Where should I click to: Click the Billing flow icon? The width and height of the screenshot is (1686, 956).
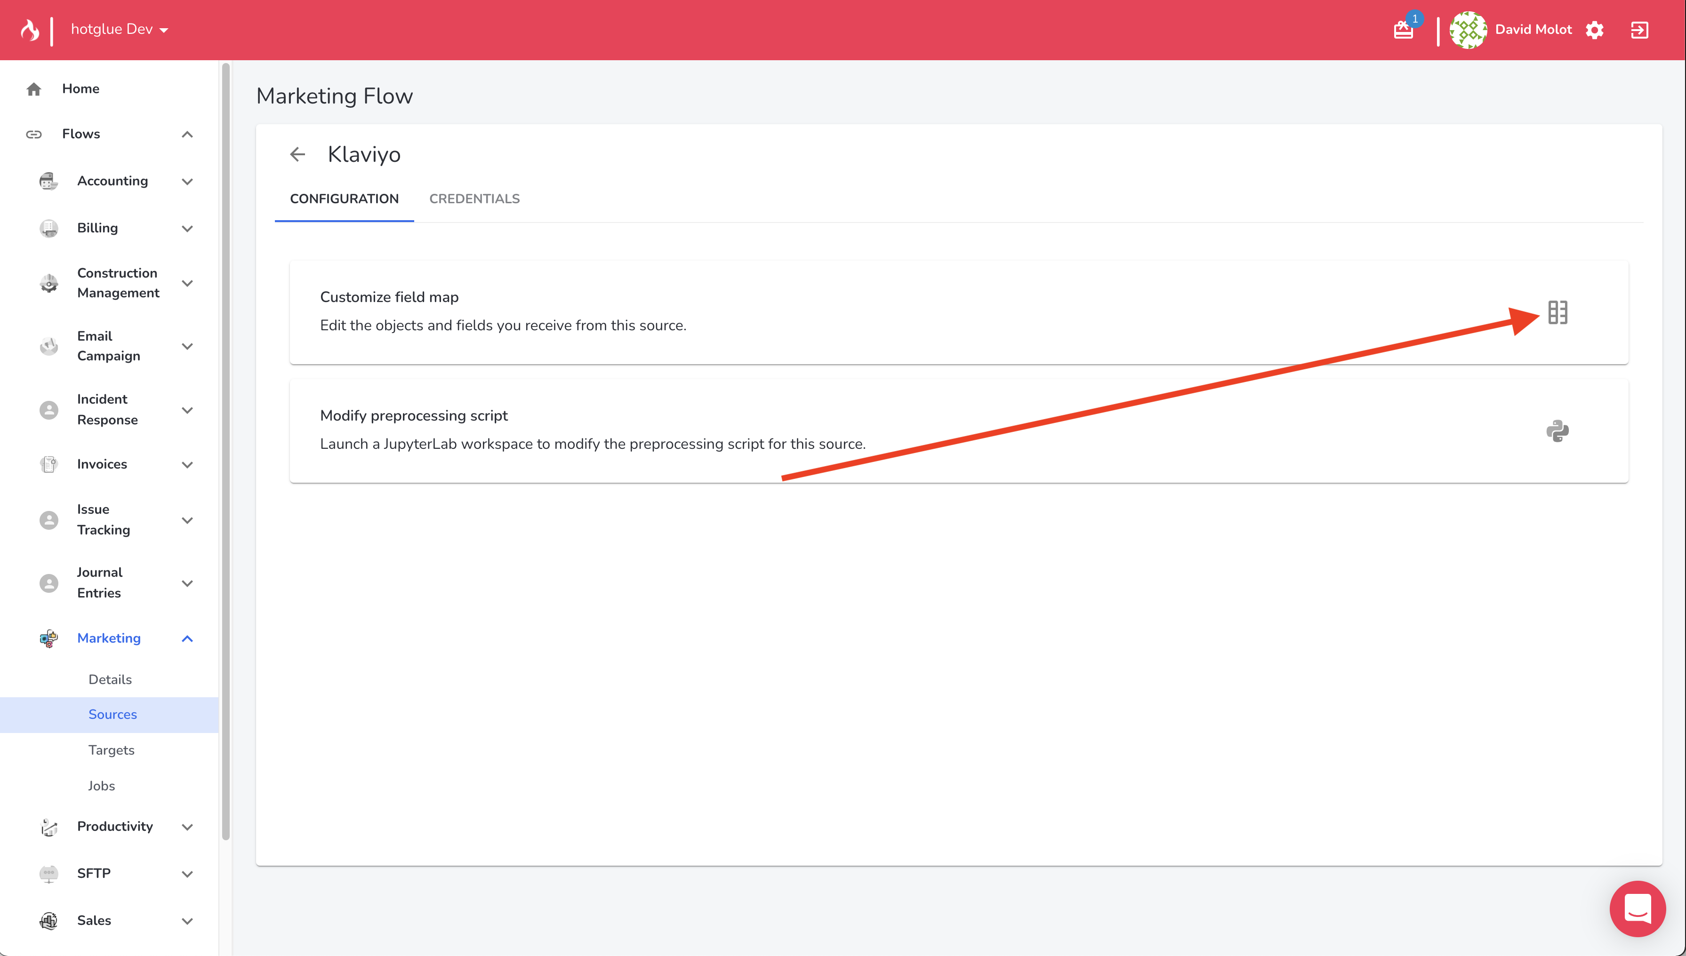pos(48,228)
